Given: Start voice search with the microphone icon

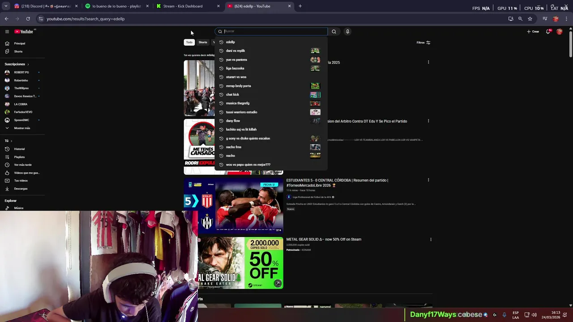Looking at the screenshot, I should click(x=347, y=31).
